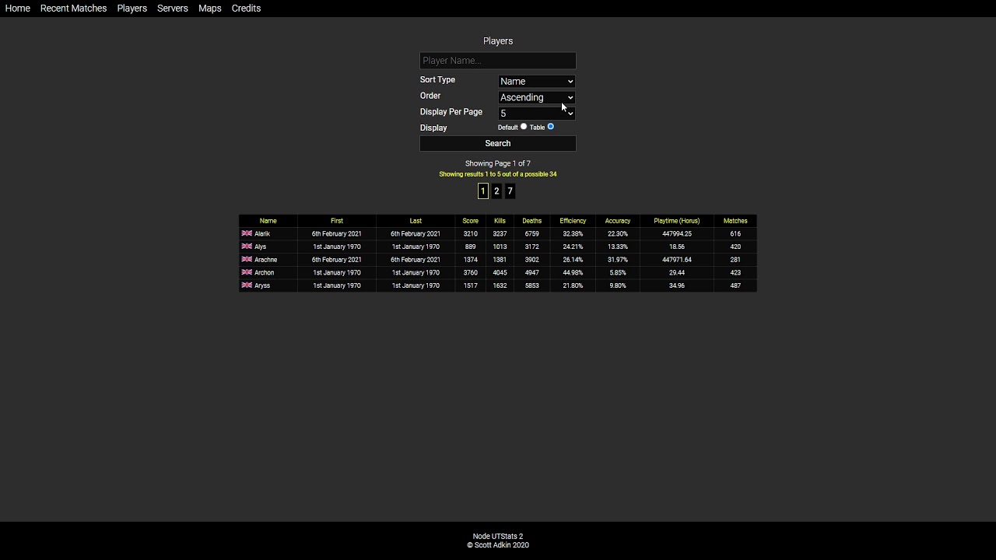Open player Arachne's profile link
This screenshot has width=996, height=560.
pos(265,260)
